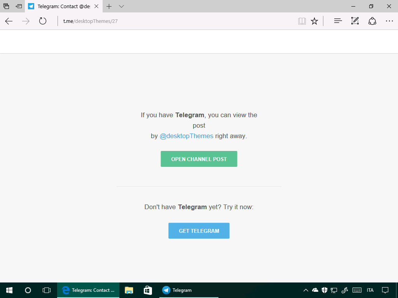Open Cortana search circle
This screenshot has height=298, width=398.
click(28, 290)
